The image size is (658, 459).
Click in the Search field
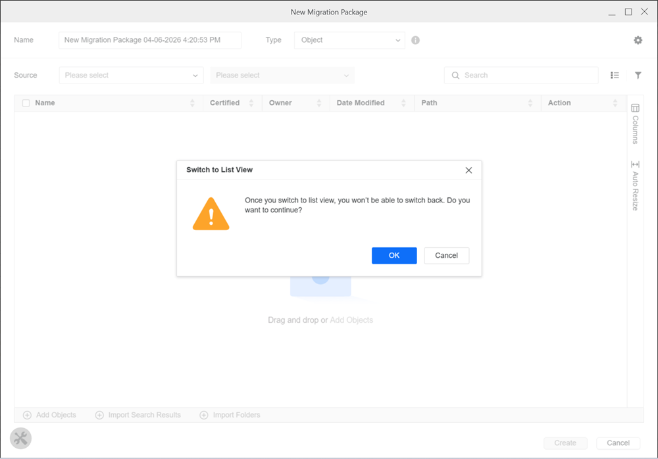pyautogui.click(x=526, y=76)
